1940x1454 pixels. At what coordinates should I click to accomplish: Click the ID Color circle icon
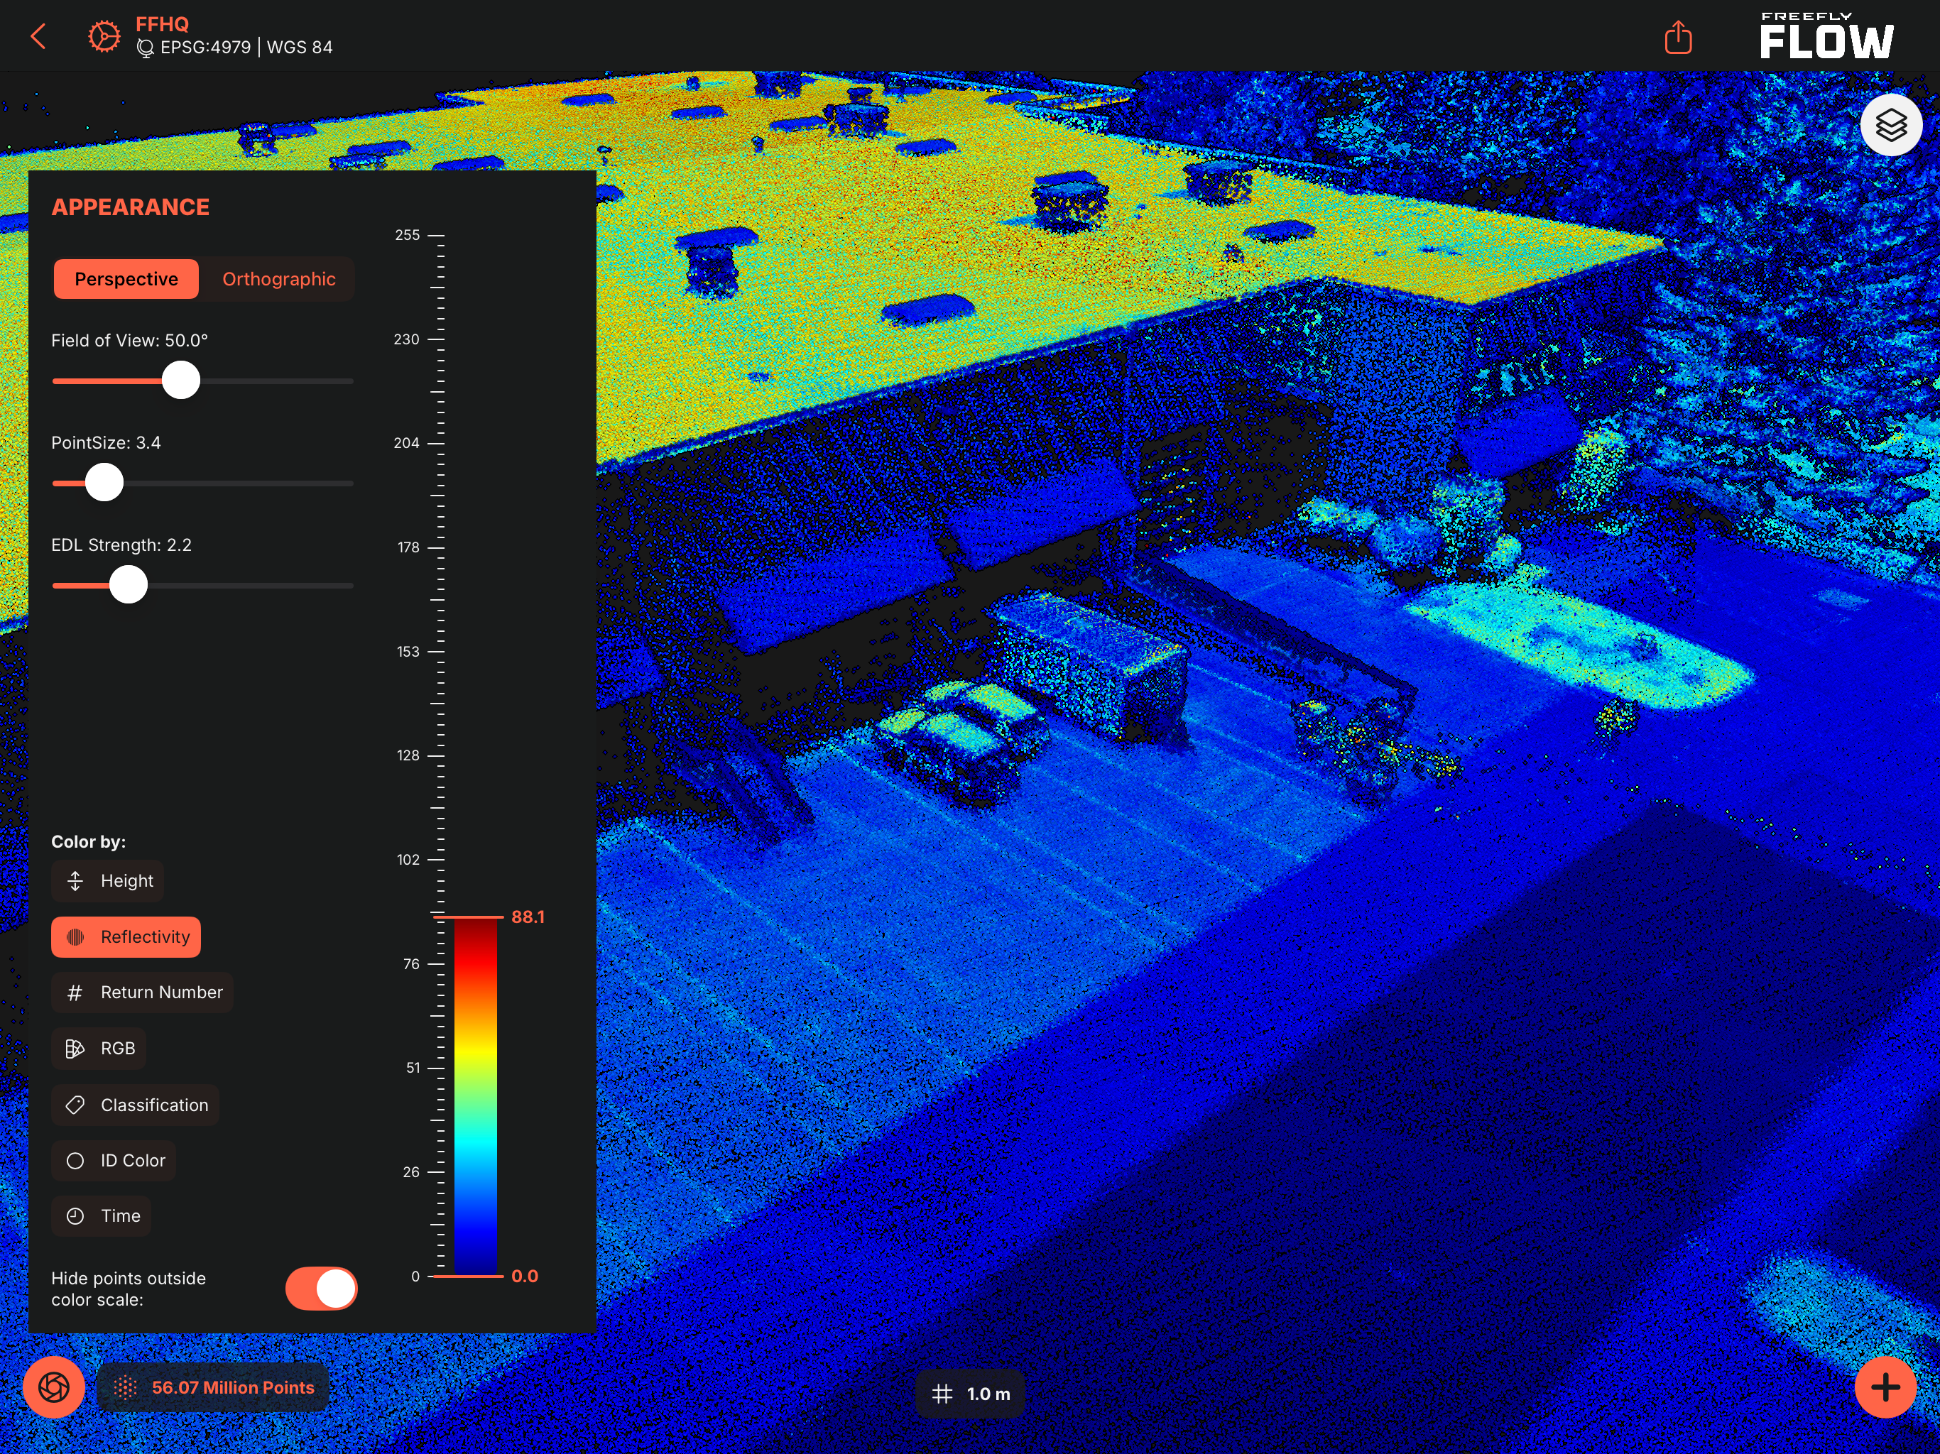pos(75,1161)
